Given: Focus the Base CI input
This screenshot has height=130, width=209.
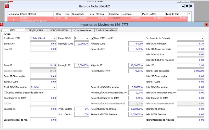Looking at the screenshot, I should [x=43, y=49].
